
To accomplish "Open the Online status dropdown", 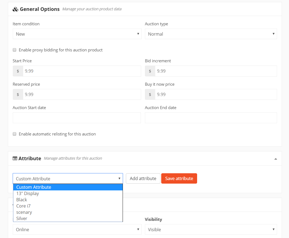I will coord(77,230).
